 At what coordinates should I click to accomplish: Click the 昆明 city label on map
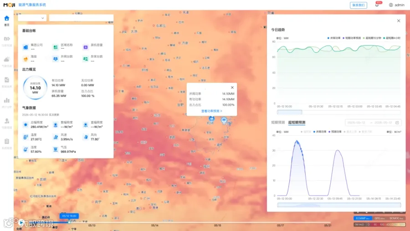click(x=43, y=179)
